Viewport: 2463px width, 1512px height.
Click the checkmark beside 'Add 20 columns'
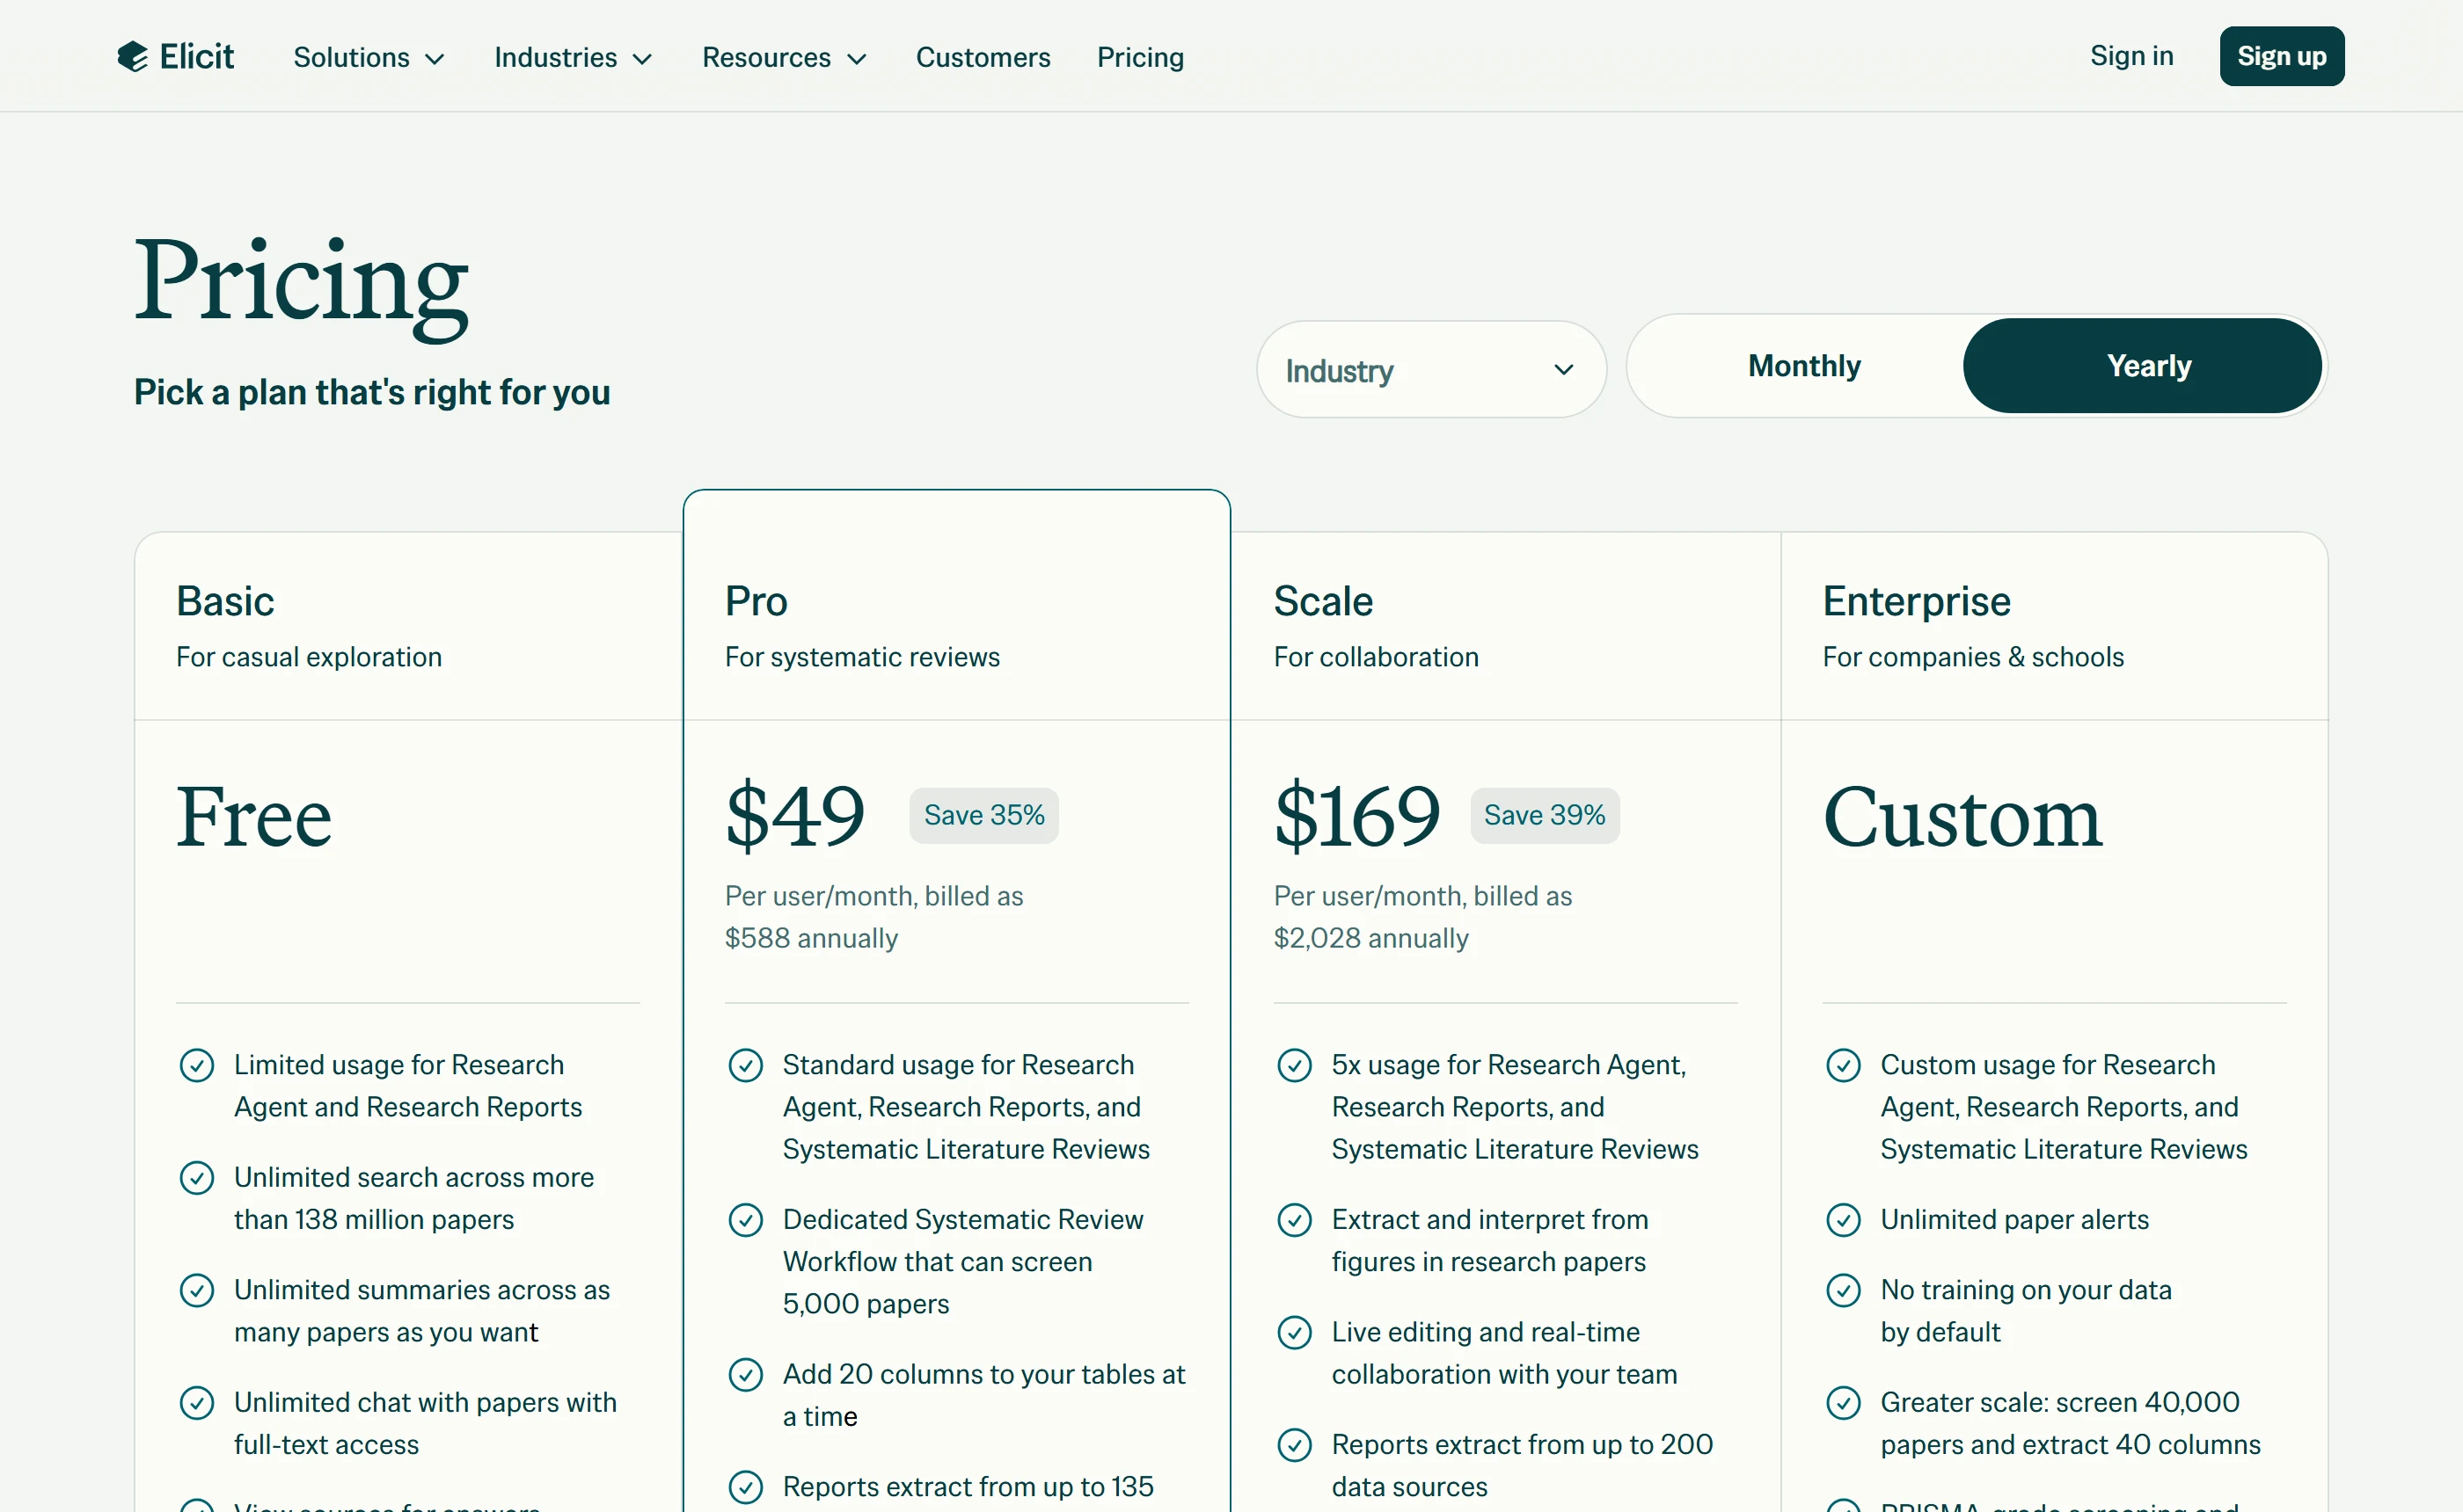click(745, 1374)
